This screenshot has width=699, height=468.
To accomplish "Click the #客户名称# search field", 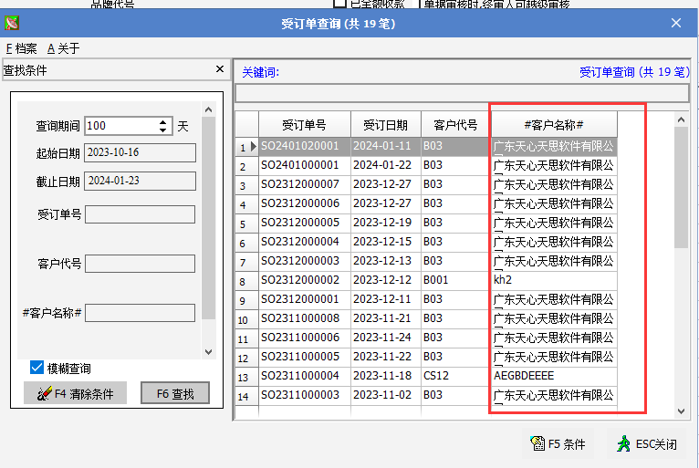I will [x=140, y=313].
